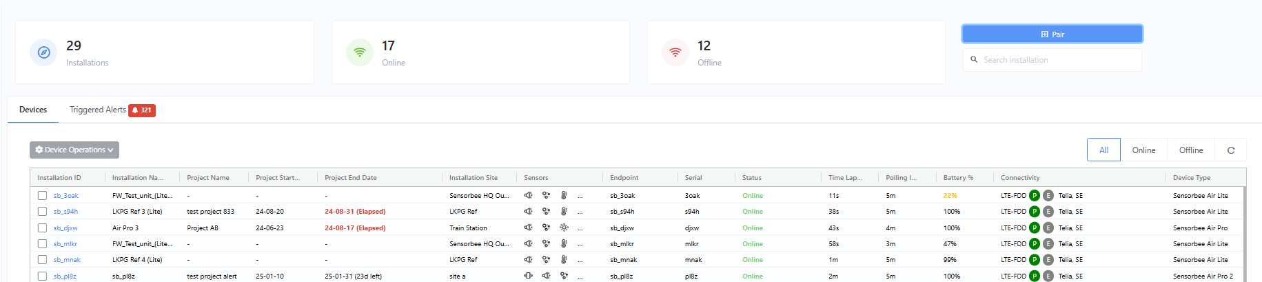
Task: Click the Search installation field
Action: tap(1052, 60)
